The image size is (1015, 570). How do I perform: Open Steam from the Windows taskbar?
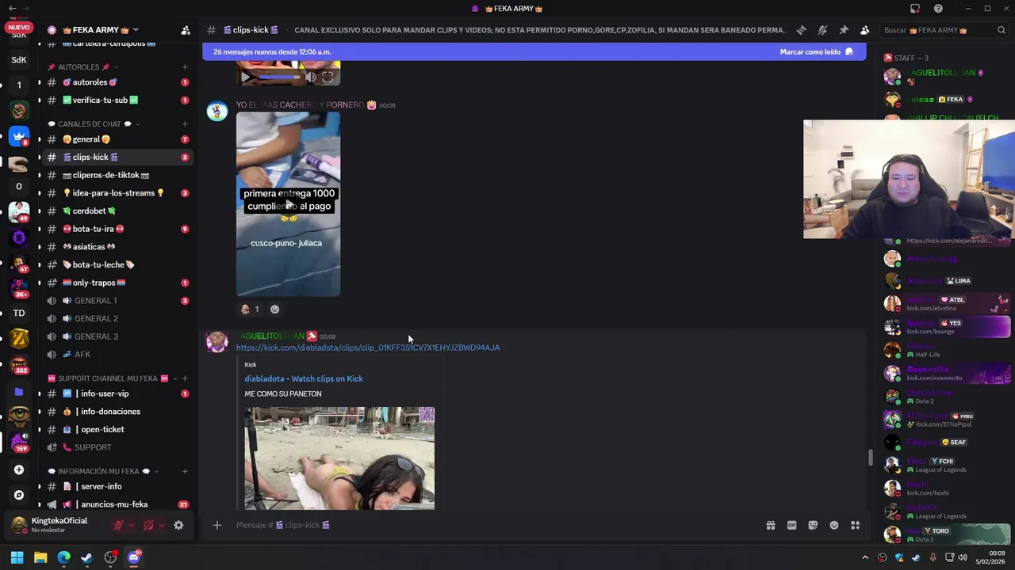coord(87,557)
